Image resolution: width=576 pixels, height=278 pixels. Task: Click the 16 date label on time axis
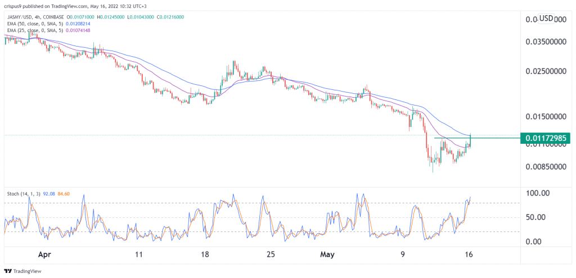click(x=469, y=254)
